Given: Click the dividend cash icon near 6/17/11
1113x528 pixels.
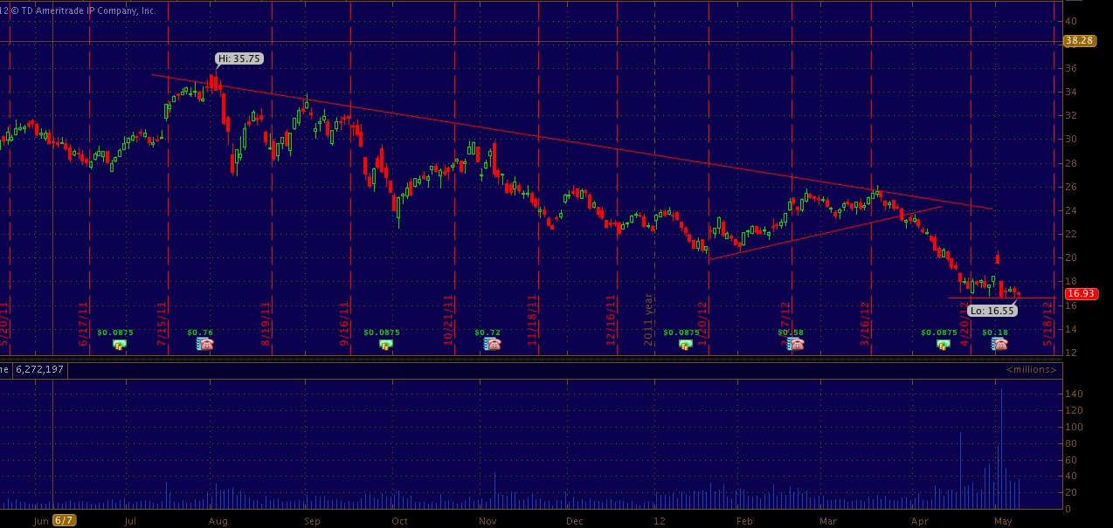Looking at the screenshot, I should pyautogui.click(x=119, y=345).
